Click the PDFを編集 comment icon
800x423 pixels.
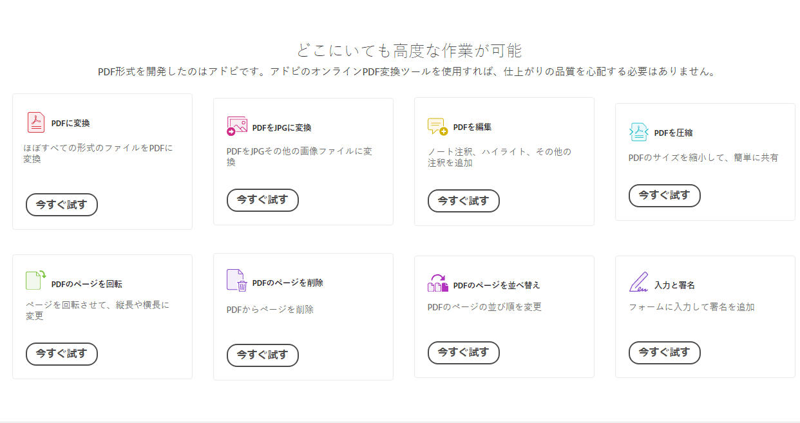tap(437, 126)
